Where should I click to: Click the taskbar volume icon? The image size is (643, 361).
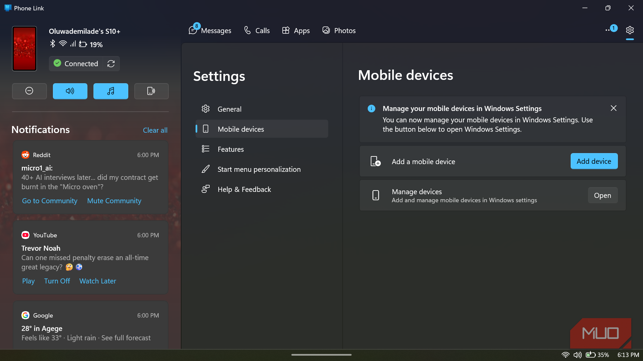pyautogui.click(x=577, y=355)
